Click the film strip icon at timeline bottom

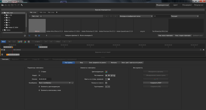(x=2, y=55)
